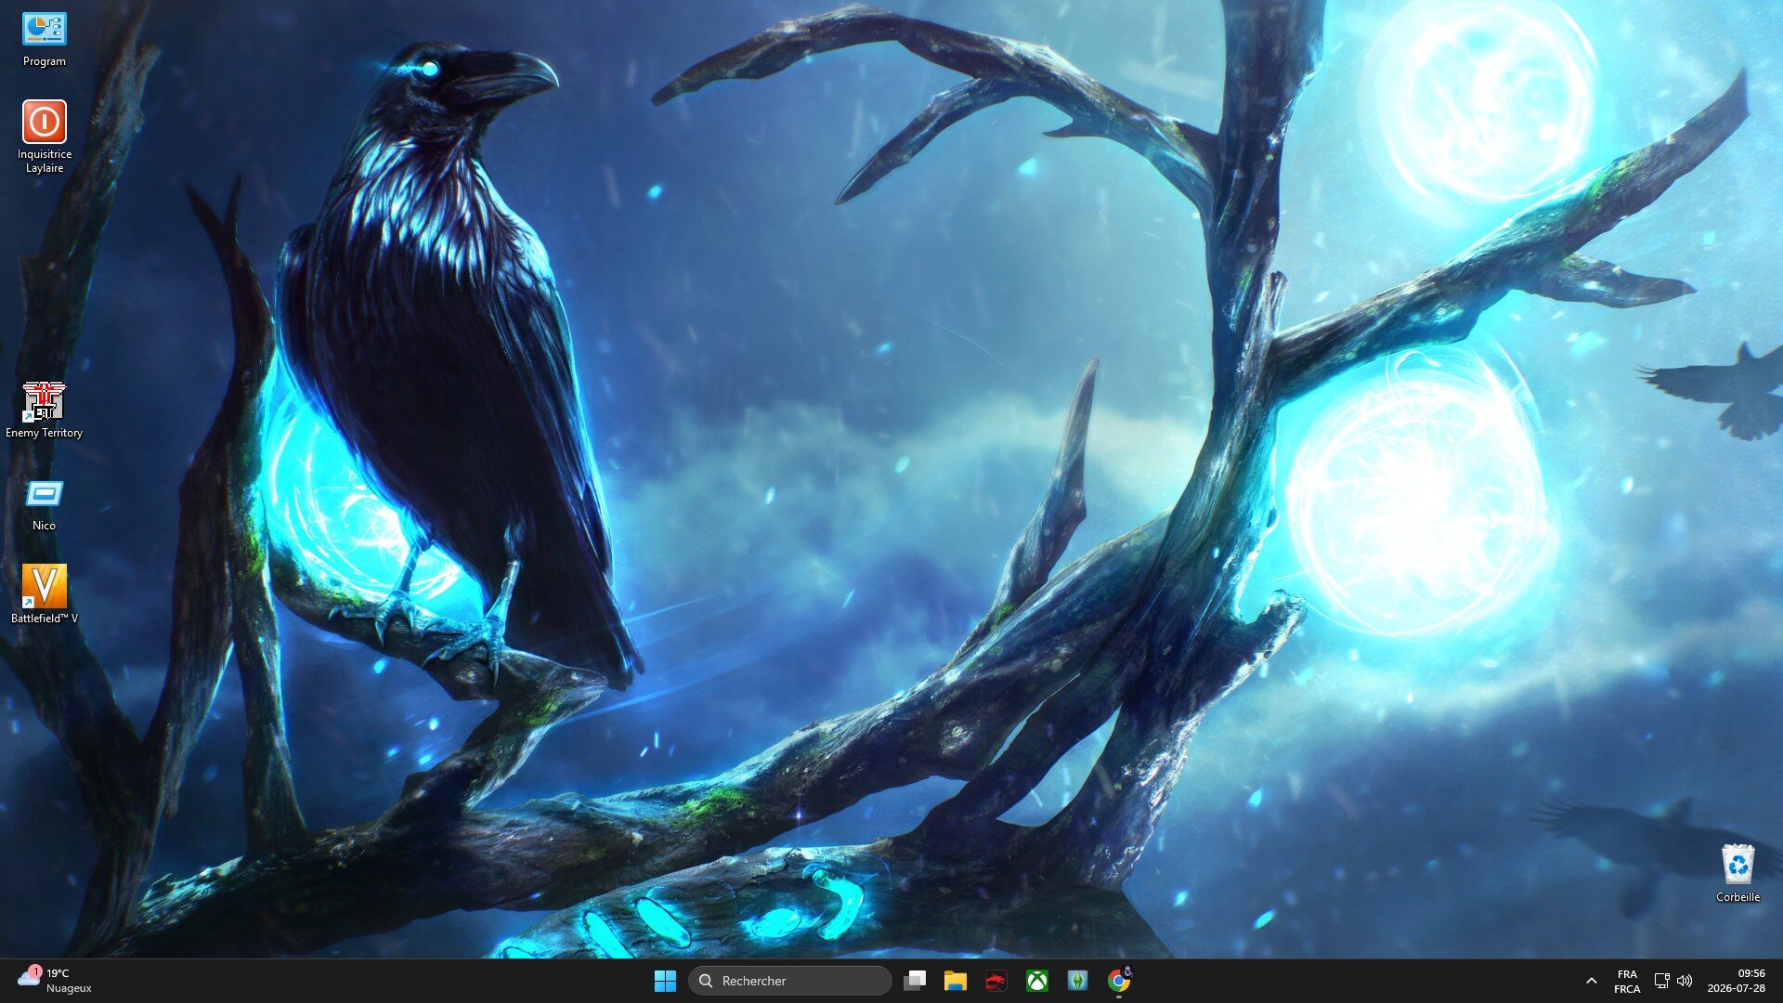Open the FRA FRCA language switcher
The width and height of the screenshot is (1783, 1003).
(x=1627, y=981)
